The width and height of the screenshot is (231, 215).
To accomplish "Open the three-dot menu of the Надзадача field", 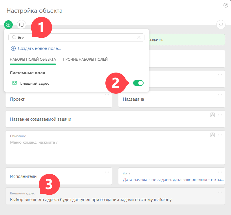I will (x=220, y=95).
